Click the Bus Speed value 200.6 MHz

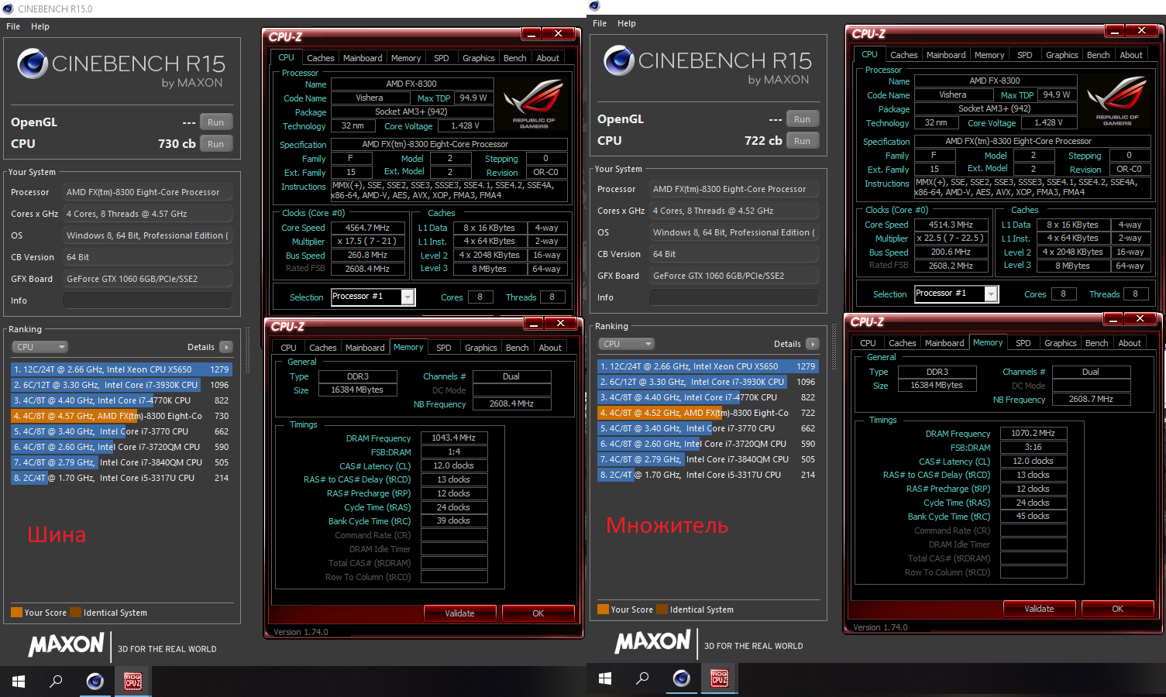pyautogui.click(x=951, y=252)
